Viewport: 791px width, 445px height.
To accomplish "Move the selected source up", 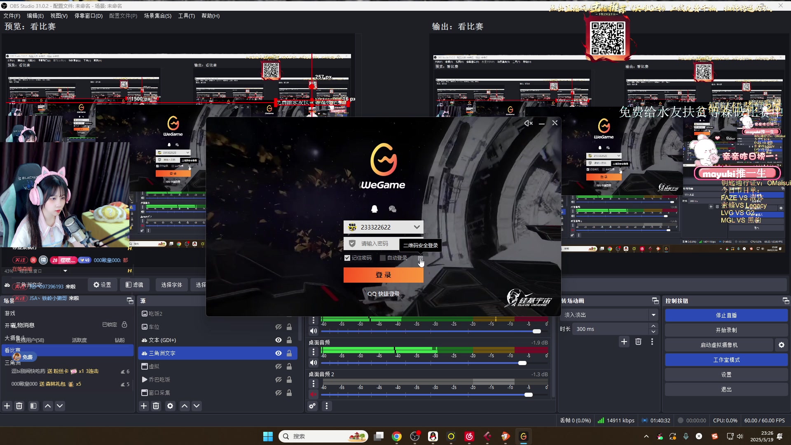I will click(185, 406).
